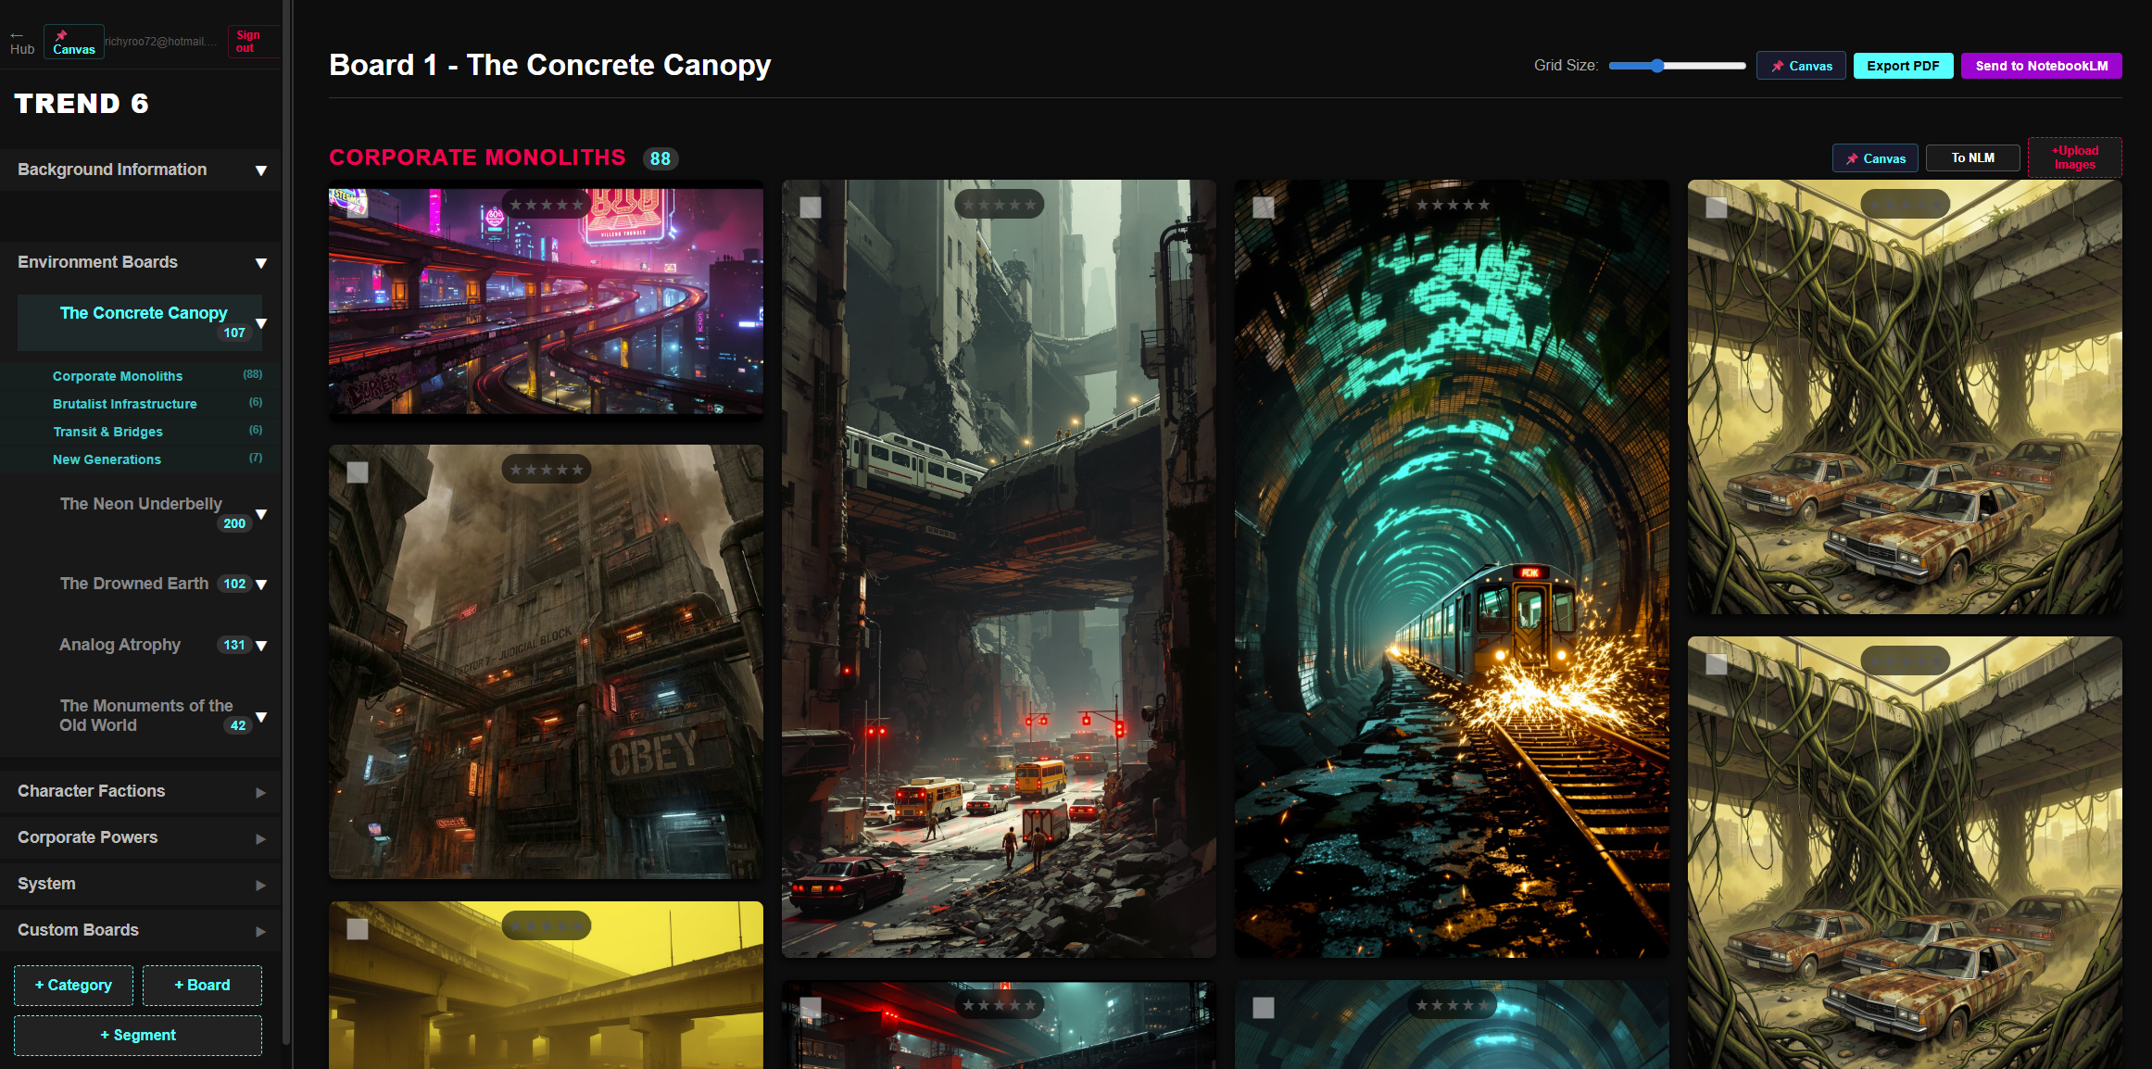
Task: Open the neon highway city thumbnail
Action: [546, 306]
